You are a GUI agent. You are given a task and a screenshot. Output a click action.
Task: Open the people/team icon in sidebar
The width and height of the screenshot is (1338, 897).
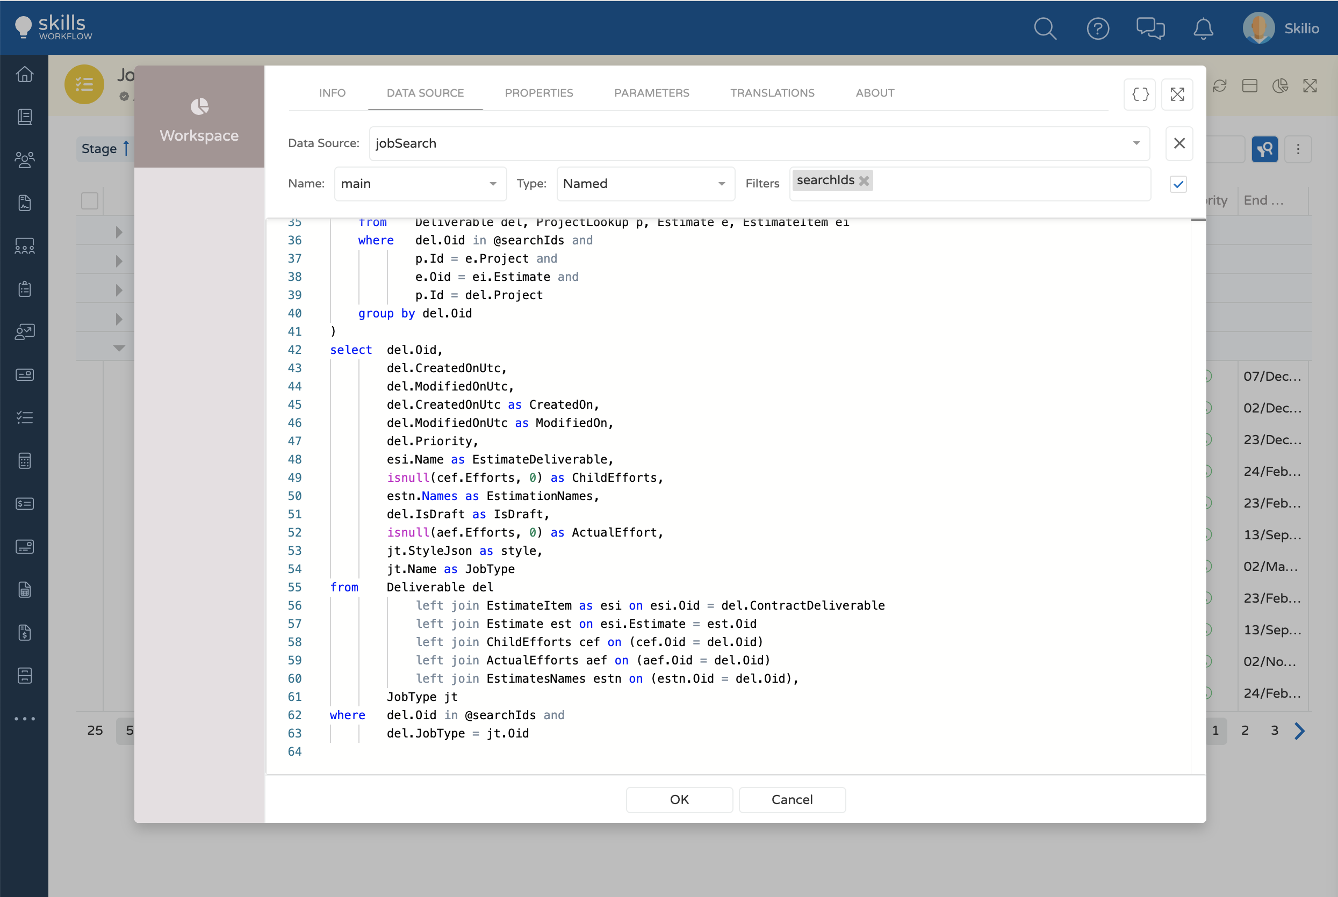pyautogui.click(x=25, y=160)
